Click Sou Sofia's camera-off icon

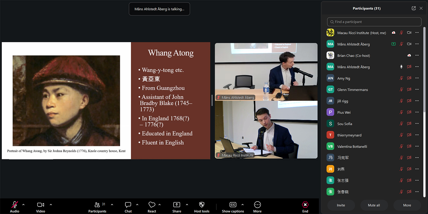pos(409,124)
